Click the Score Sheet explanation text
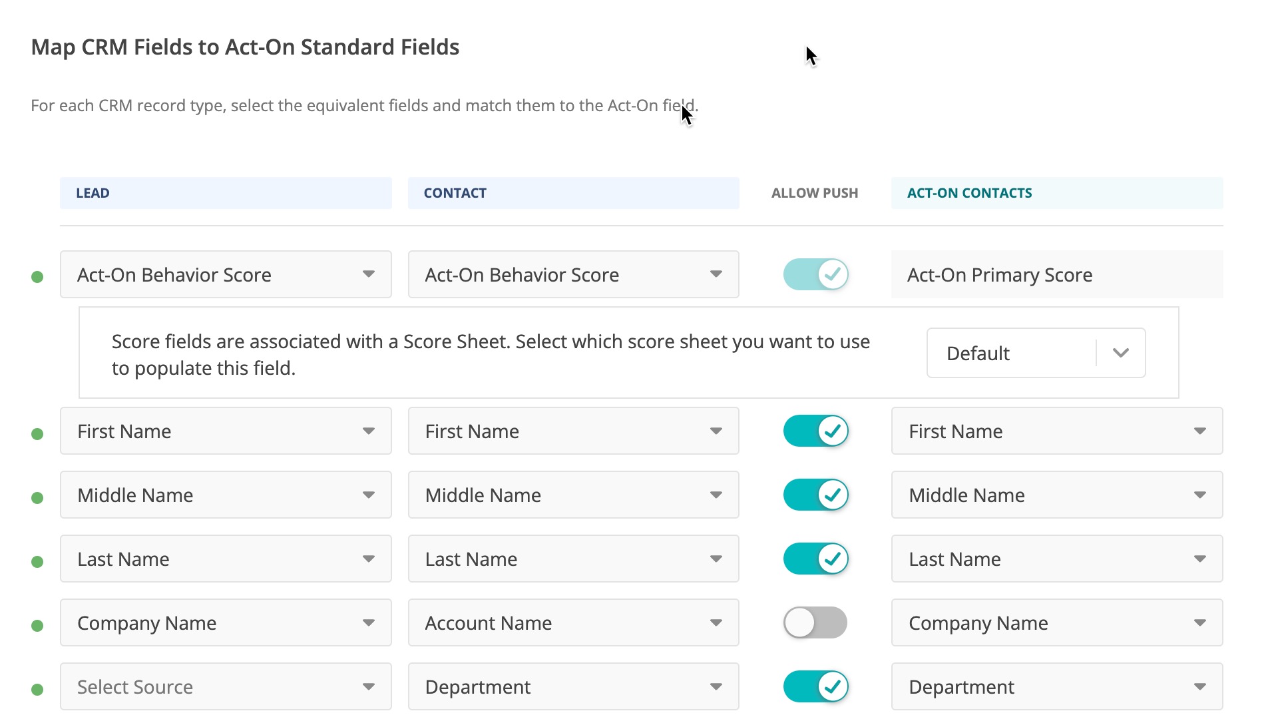Image resolution: width=1274 pixels, height=719 pixels. (x=491, y=355)
